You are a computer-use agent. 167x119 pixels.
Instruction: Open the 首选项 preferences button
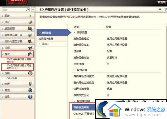(x=162, y=2)
